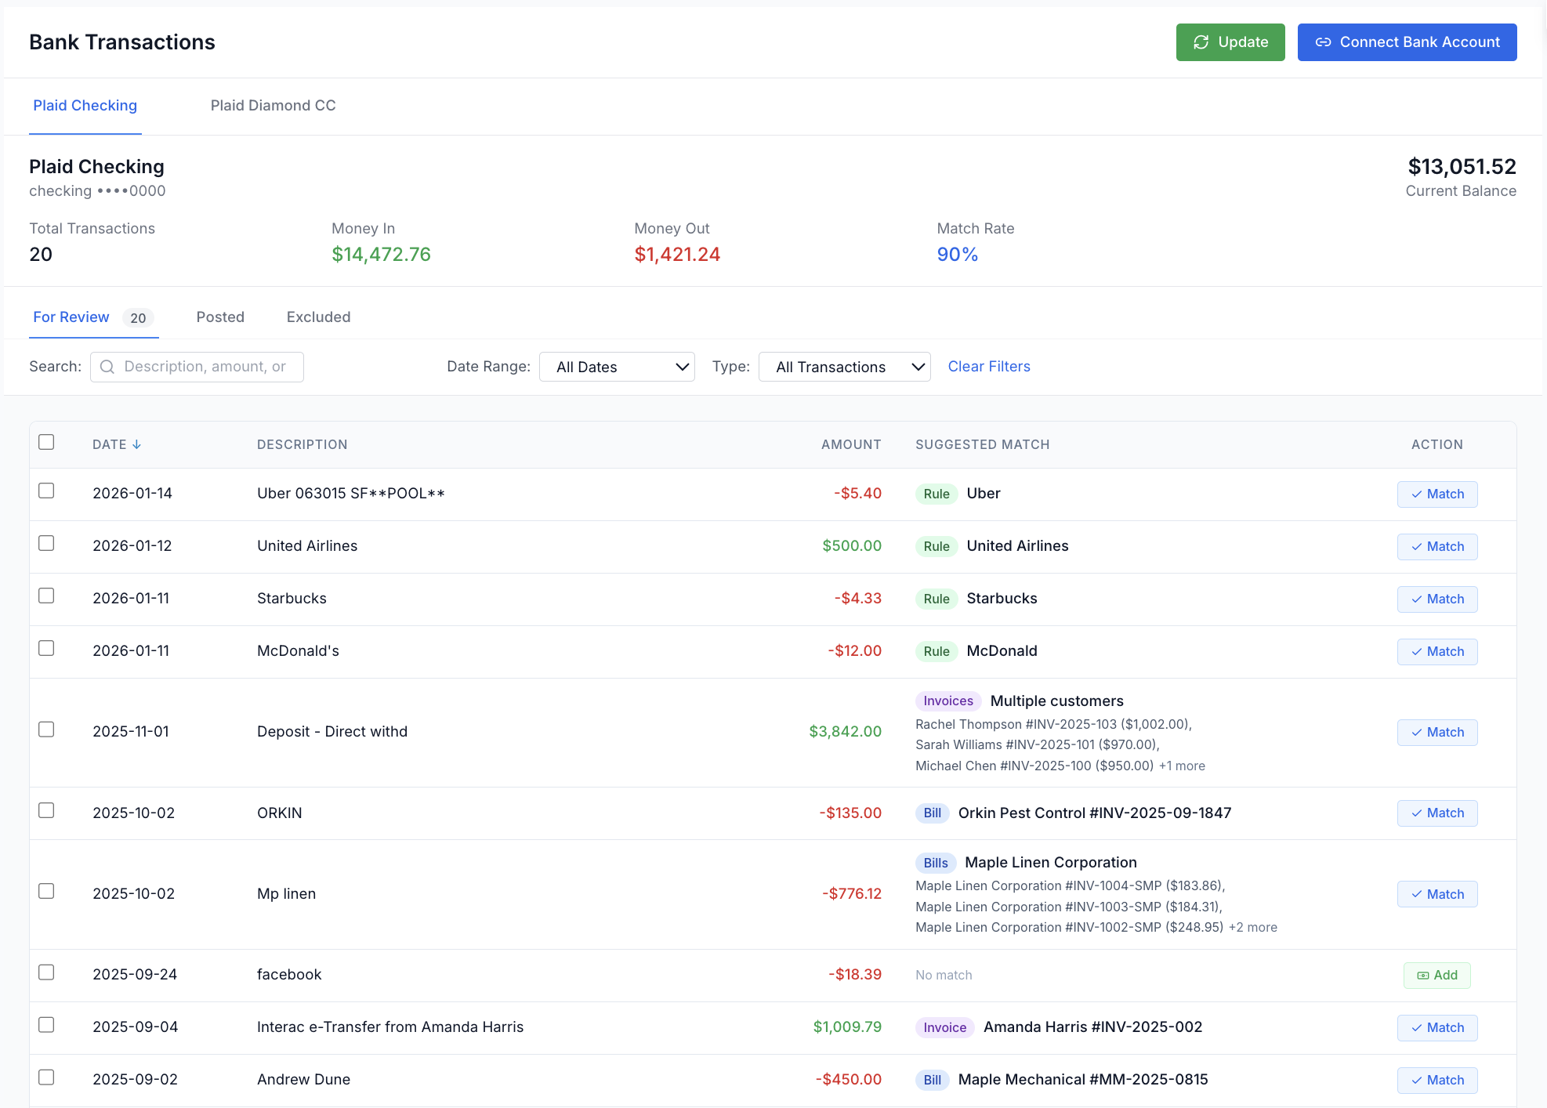Click the checkmark icon in Amanda Harris's Match button

[1416, 1027]
